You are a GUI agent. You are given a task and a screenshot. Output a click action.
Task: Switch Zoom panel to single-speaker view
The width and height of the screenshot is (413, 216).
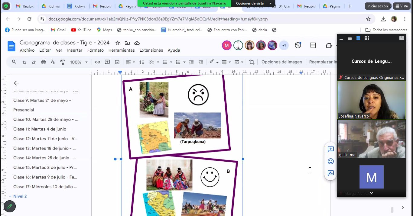(350, 38)
